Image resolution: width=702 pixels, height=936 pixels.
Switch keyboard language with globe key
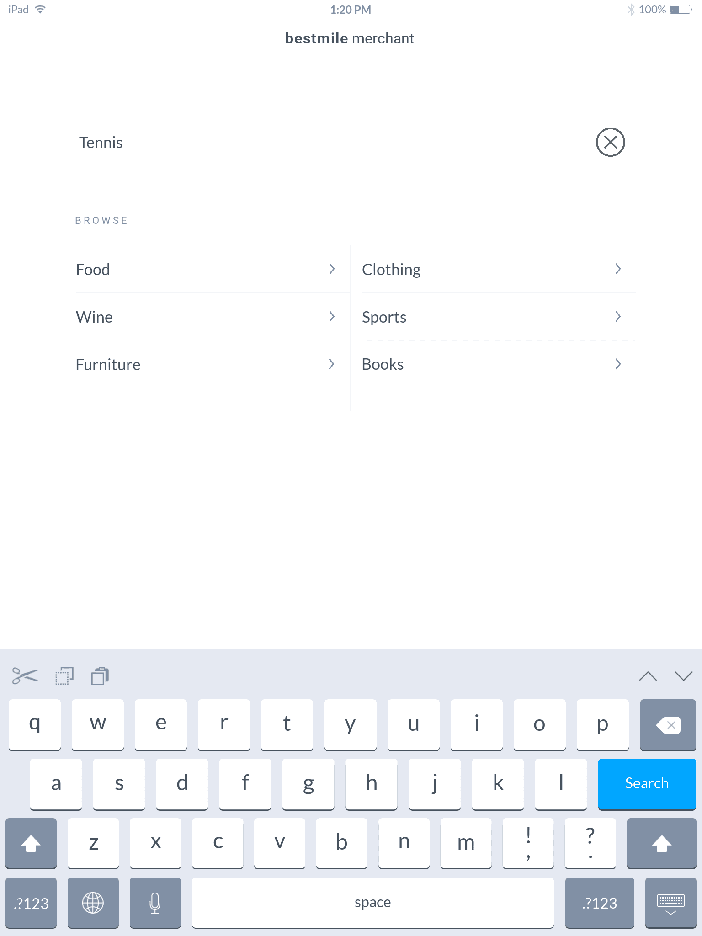(x=93, y=903)
